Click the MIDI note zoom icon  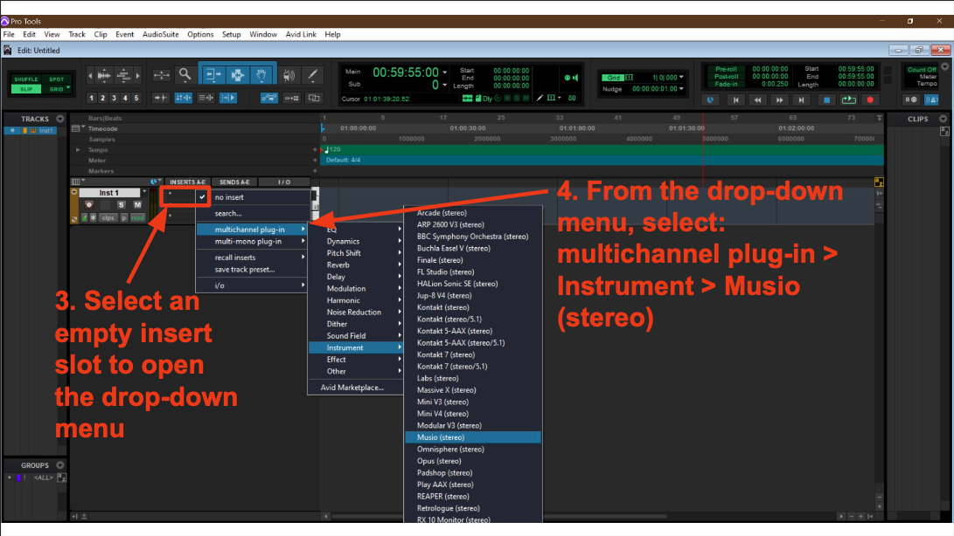[124, 75]
